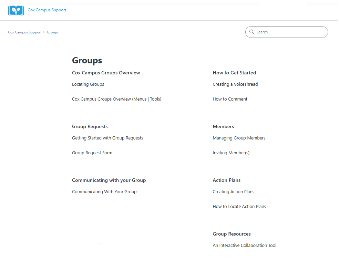Open Communicating With Your Group article
The width and height of the screenshot is (339, 260).
(x=104, y=192)
